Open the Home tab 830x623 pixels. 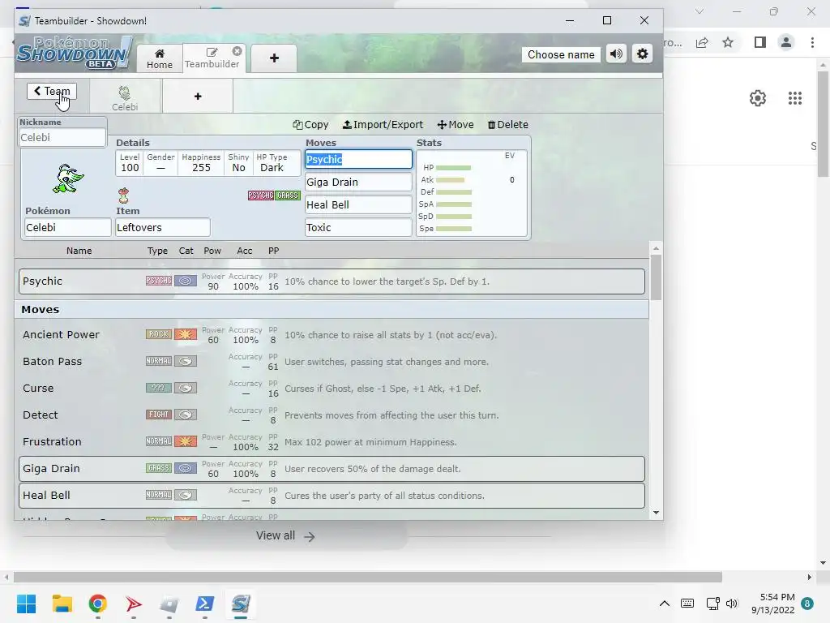(x=160, y=58)
